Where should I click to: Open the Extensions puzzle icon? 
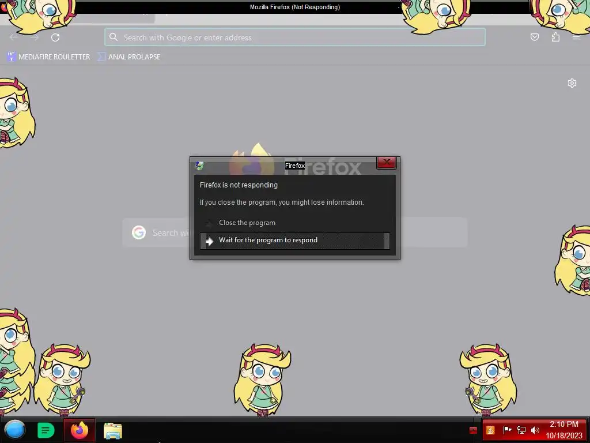click(555, 37)
